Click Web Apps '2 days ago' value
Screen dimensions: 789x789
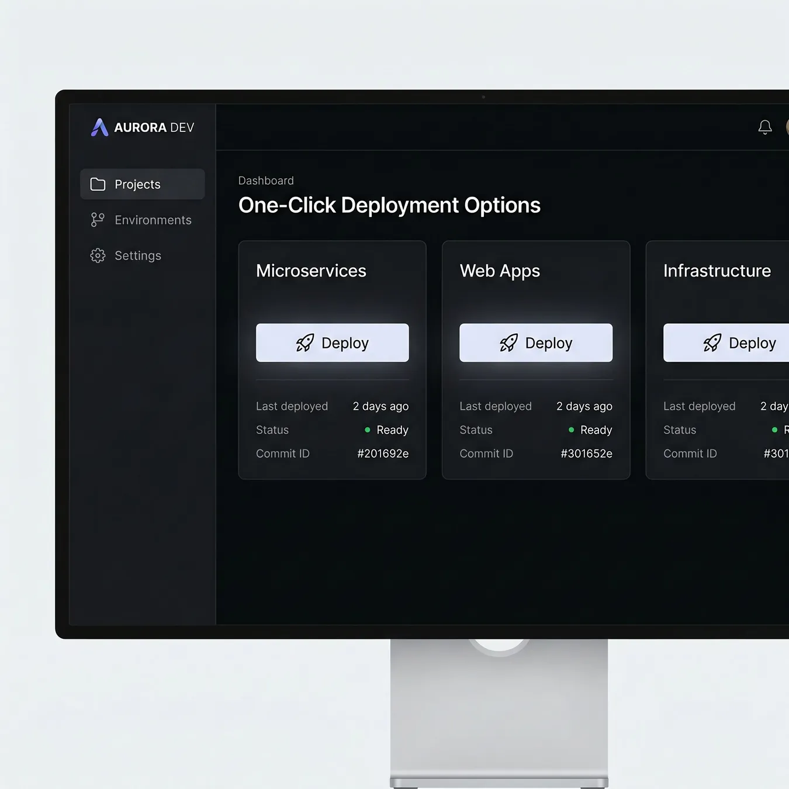pyautogui.click(x=584, y=406)
